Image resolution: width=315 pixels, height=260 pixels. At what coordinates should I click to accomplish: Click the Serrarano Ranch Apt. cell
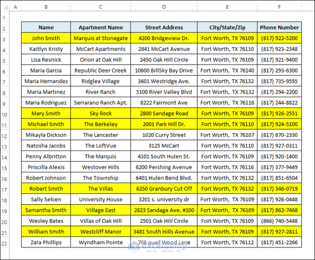point(100,103)
